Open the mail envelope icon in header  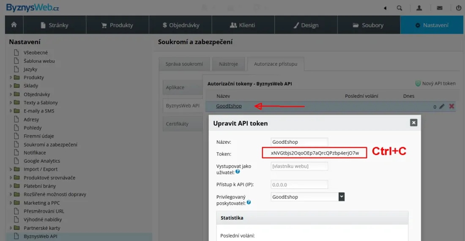pos(440,8)
